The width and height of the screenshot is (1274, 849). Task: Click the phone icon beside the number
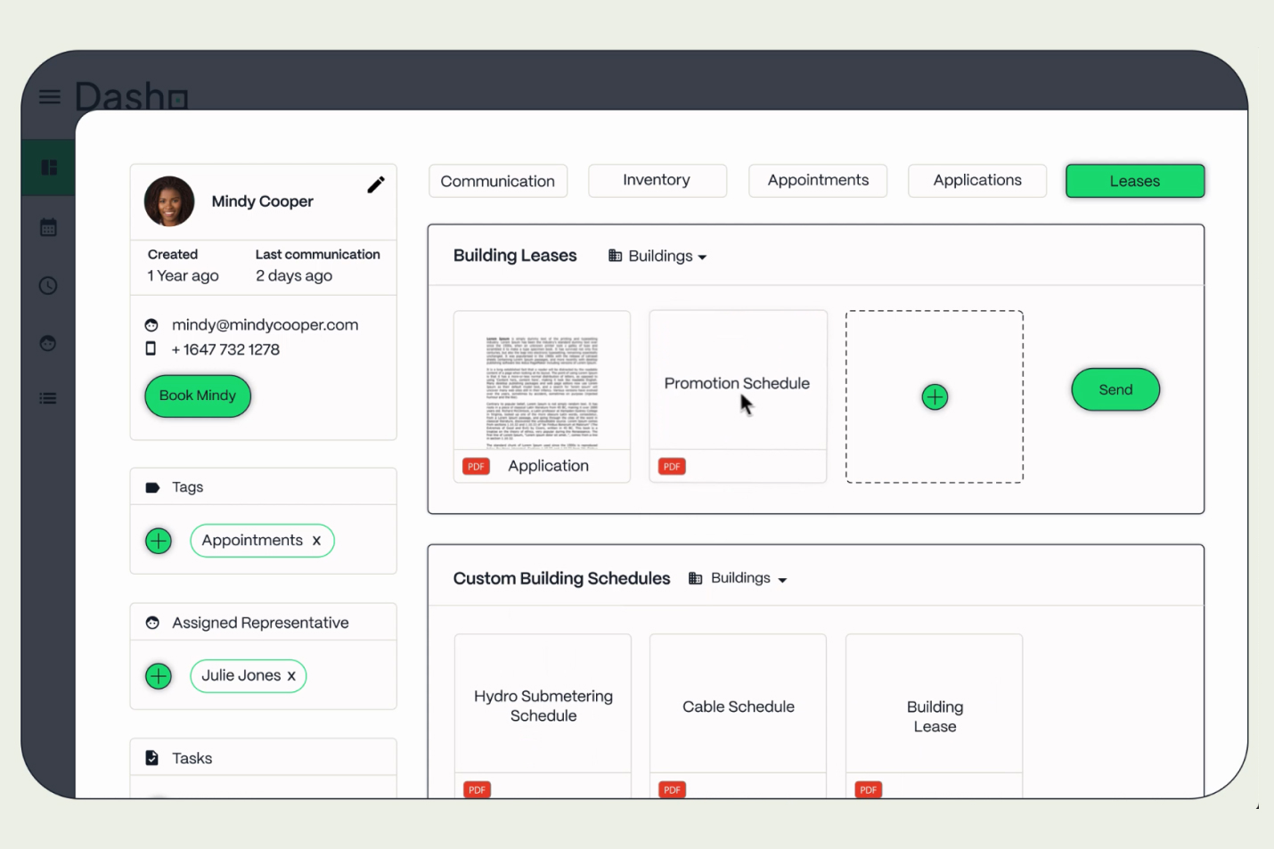tap(151, 348)
